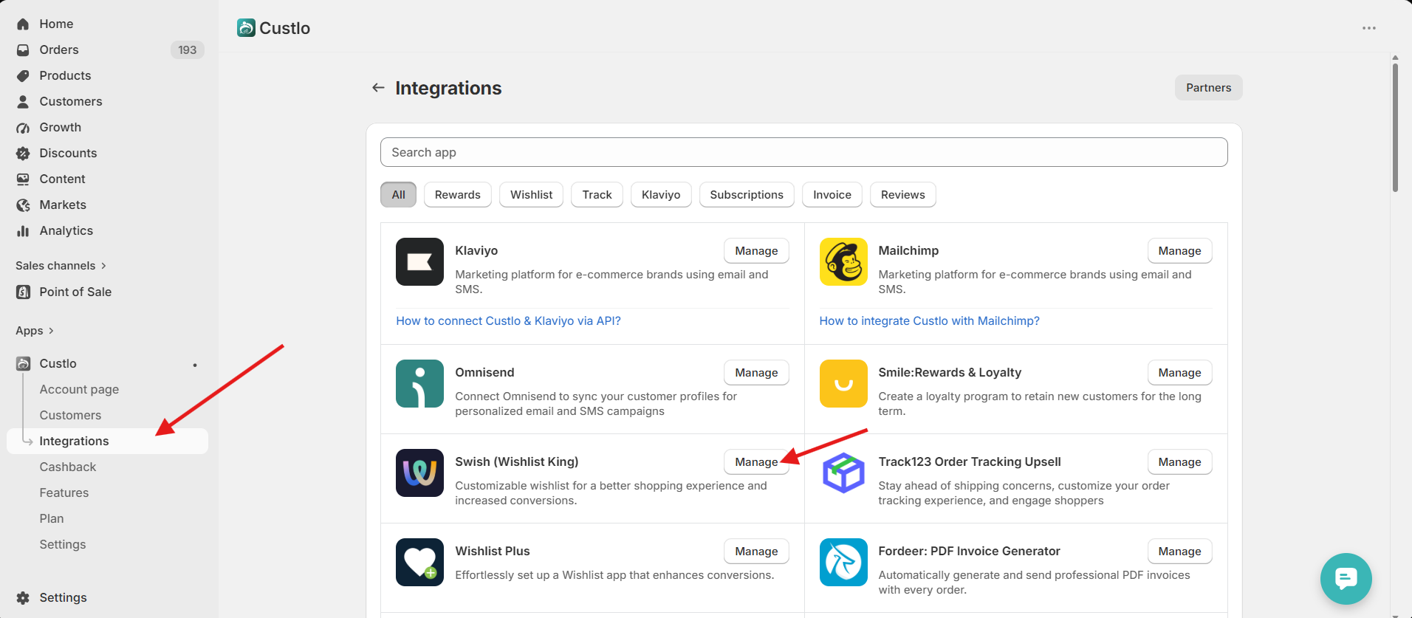Click the Mailchimp monkey logo

pyautogui.click(x=843, y=261)
